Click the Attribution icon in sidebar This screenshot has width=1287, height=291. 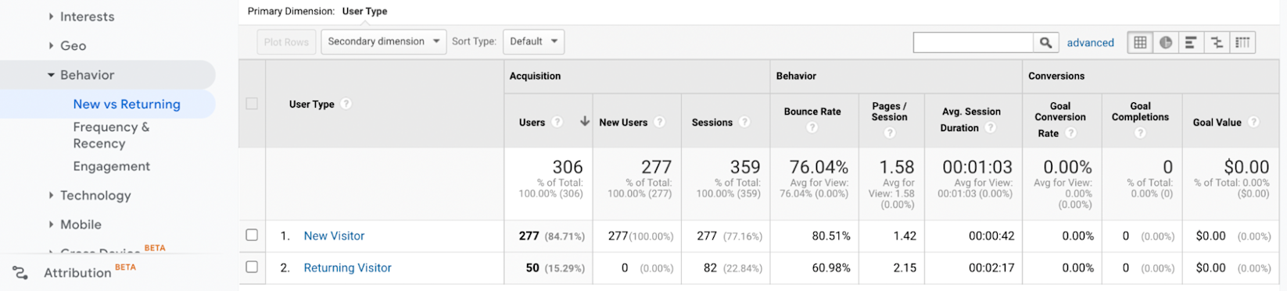tap(20, 273)
